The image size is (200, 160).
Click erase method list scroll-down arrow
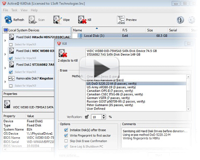click(x=188, y=109)
